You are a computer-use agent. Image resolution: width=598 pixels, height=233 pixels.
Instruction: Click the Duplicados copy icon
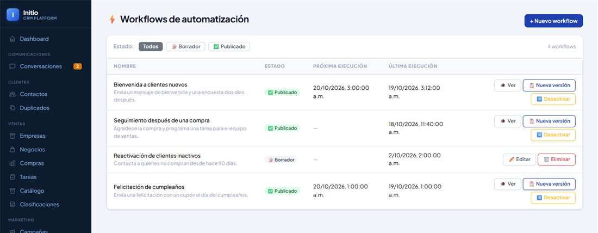pos(13,108)
